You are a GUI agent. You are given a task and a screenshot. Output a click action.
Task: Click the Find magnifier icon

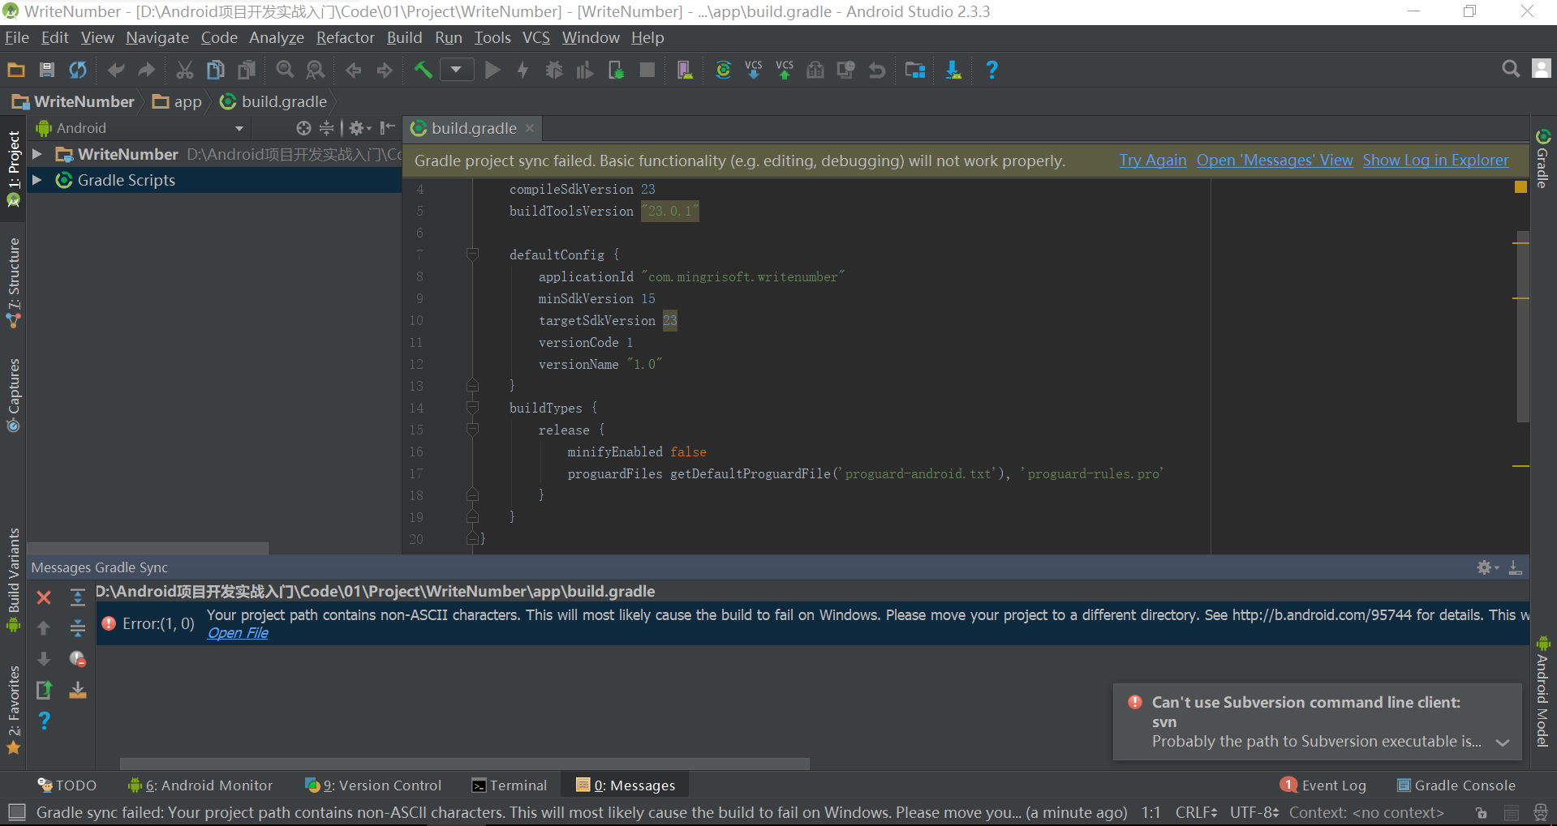coord(285,71)
